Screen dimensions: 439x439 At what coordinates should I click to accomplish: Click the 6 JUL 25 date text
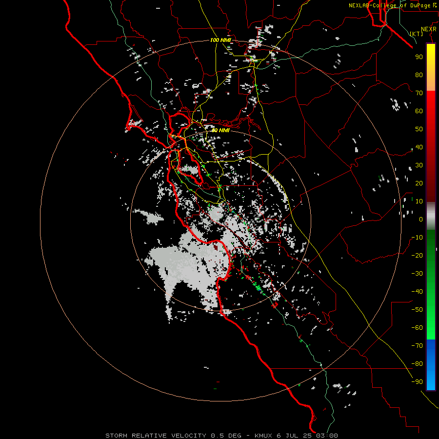pyautogui.click(x=294, y=436)
